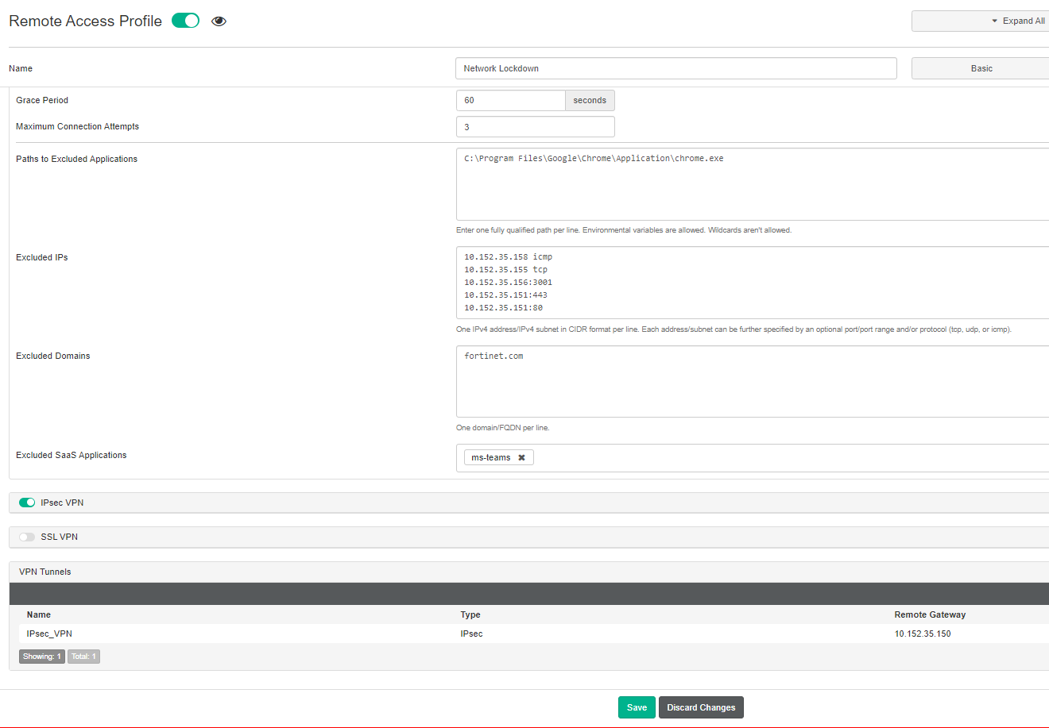Click the Excluded IPs label
Screen dimensions: 1049x728
point(42,257)
